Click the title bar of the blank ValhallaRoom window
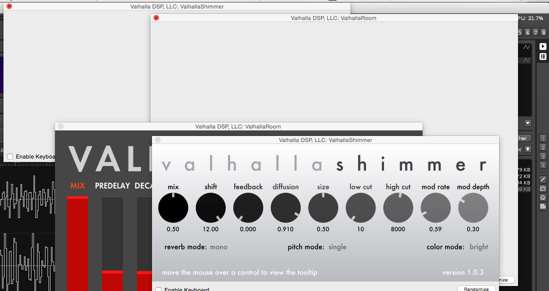 [x=334, y=18]
